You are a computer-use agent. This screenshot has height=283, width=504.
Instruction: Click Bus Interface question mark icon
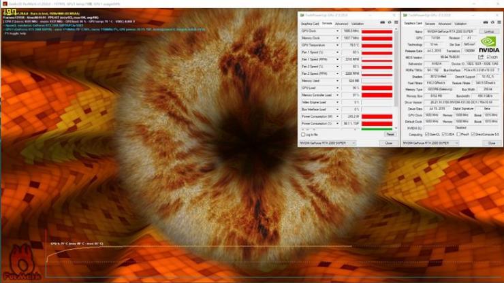[499, 70]
